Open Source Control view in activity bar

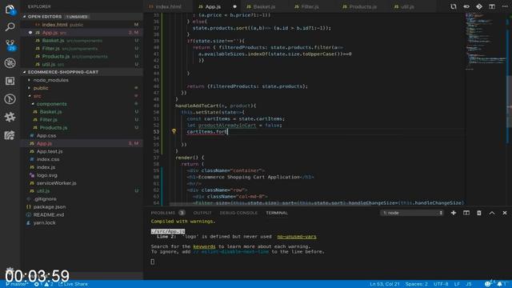10,45
